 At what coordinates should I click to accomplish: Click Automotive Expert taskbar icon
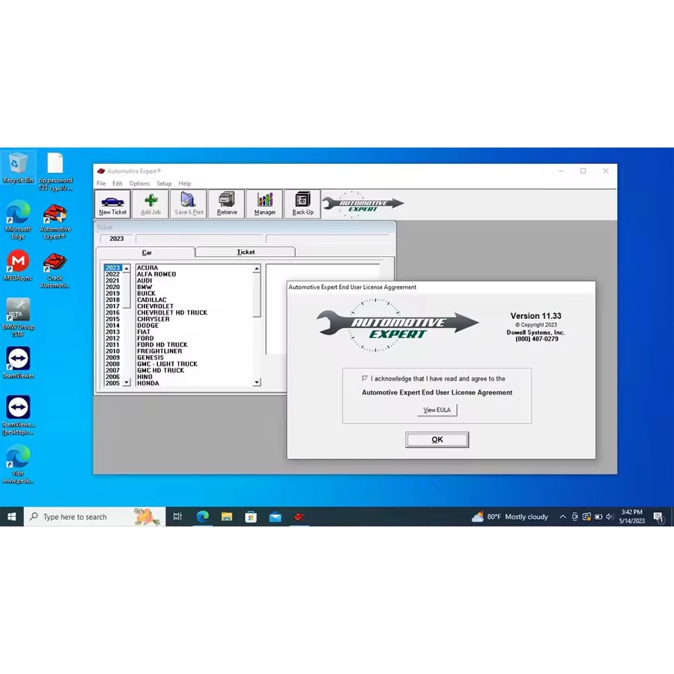pos(299,517)
